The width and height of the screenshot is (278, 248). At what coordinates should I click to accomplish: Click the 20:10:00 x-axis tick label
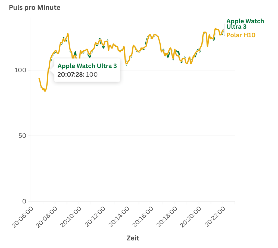[71, 217]
